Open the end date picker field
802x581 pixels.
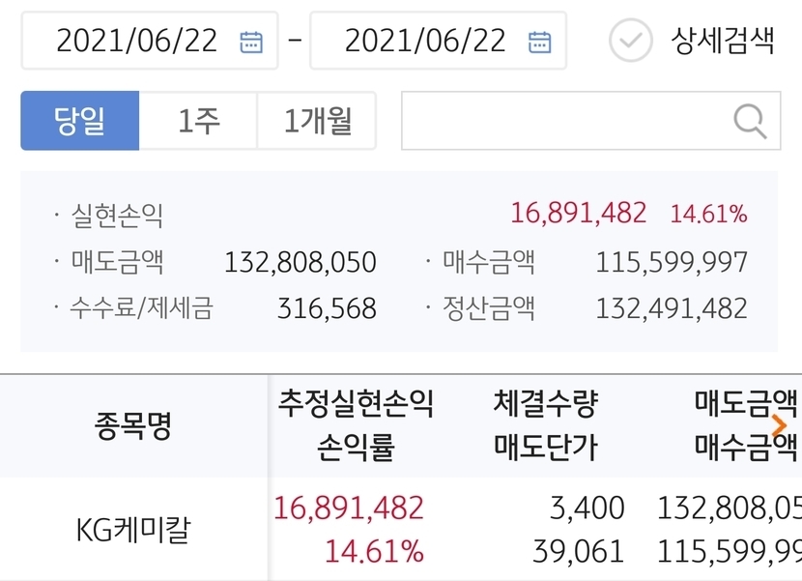(425, 41)
